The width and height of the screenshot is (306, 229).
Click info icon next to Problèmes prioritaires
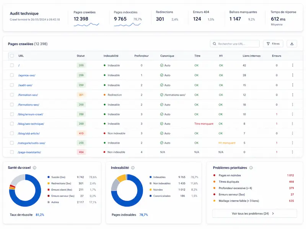point(251,168)
